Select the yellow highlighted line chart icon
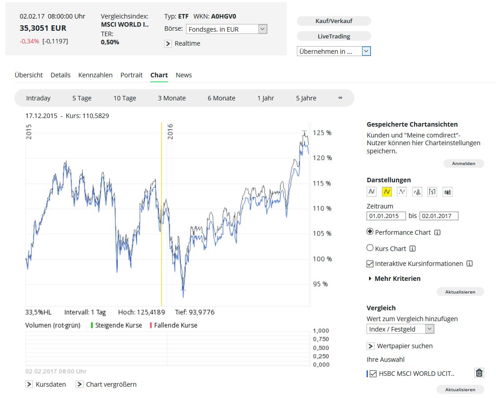The image size is (496, 398). (x=386, y=192)
